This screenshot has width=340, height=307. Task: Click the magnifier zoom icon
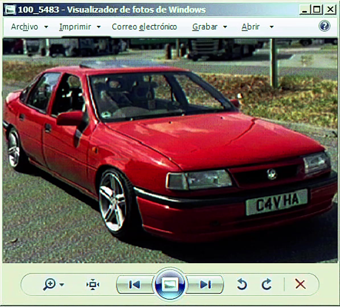pyautogui.click(x=50, y=285)
